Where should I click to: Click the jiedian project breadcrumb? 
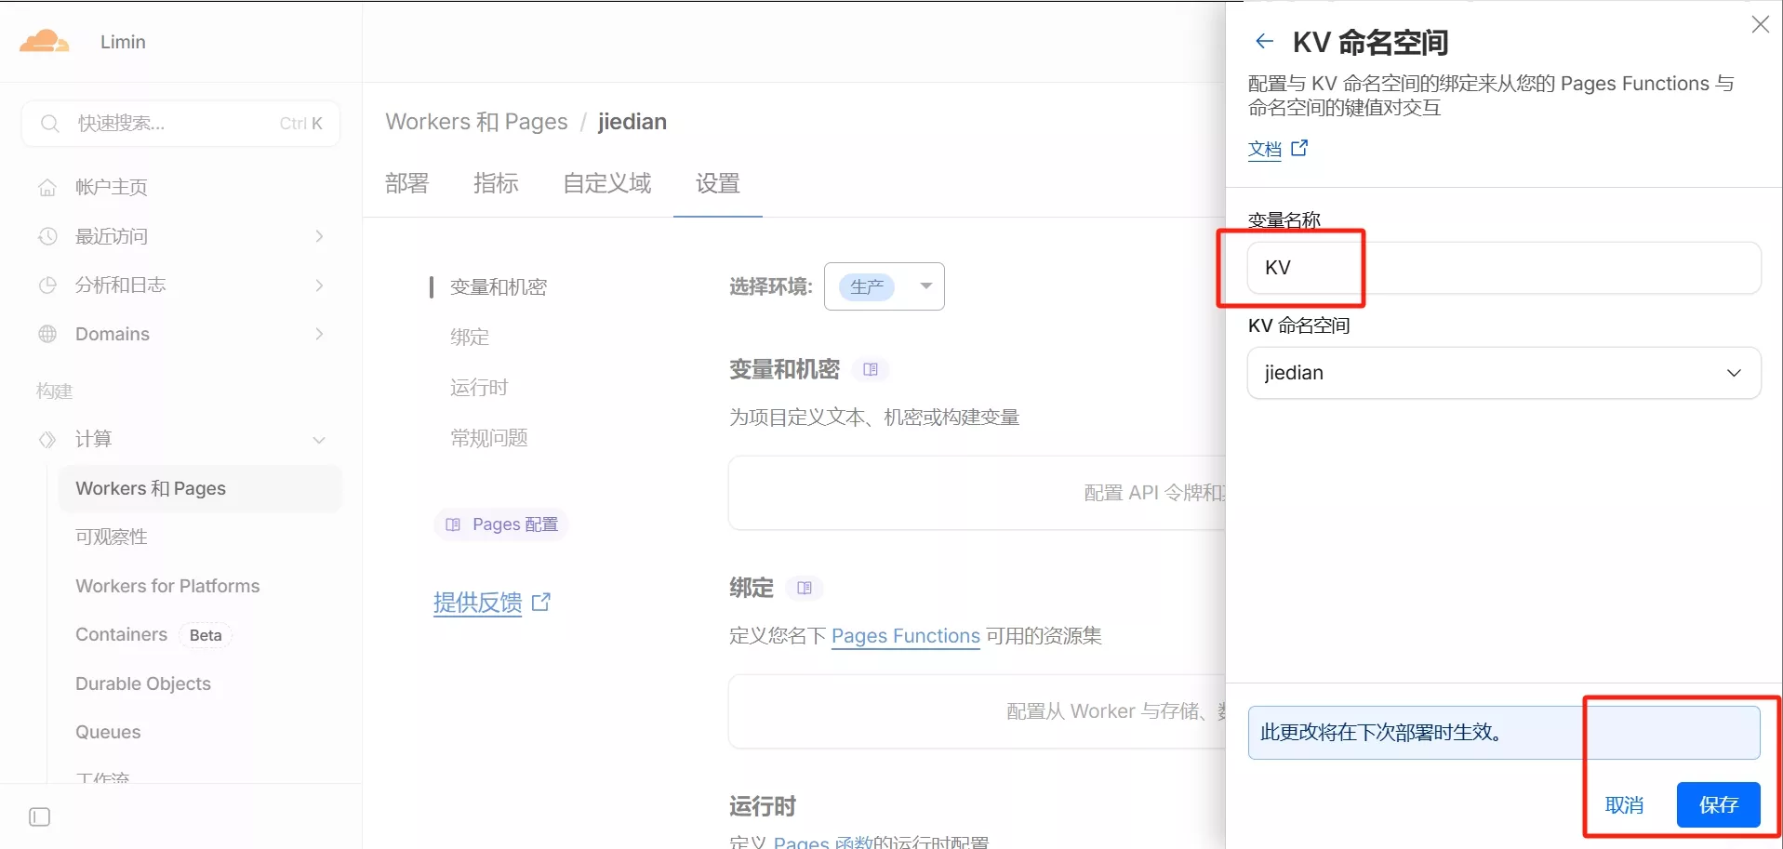(x=632, y=122)
